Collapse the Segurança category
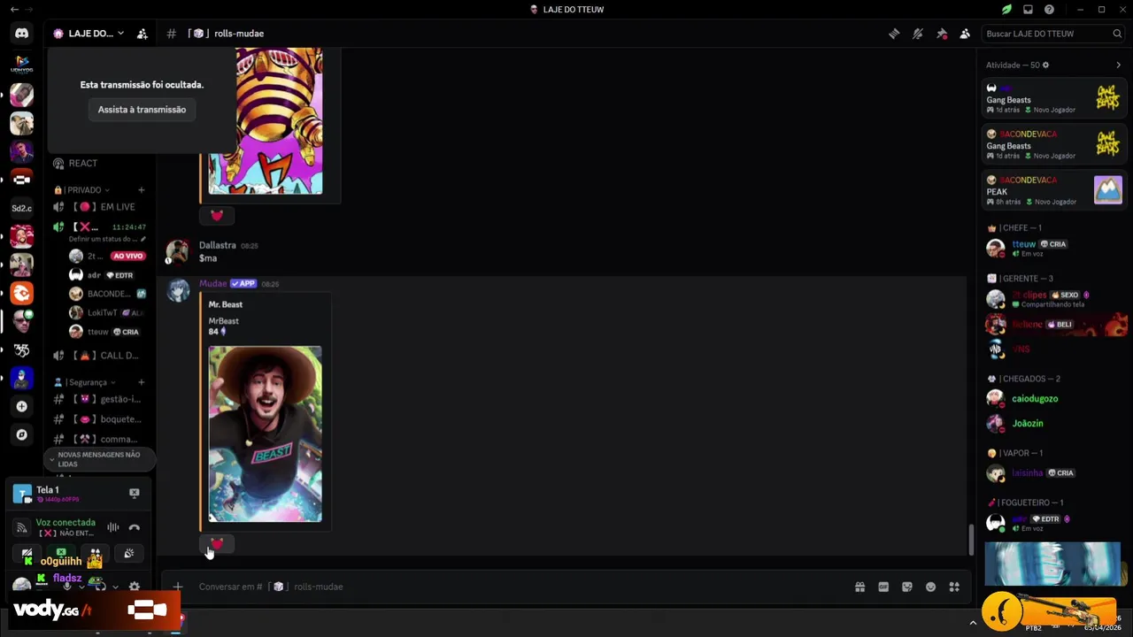This screenshot has width=1133, height=637. (85, 382)
